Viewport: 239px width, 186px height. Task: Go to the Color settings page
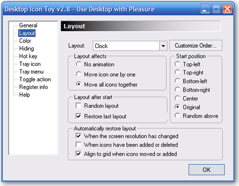pos(25,41)
